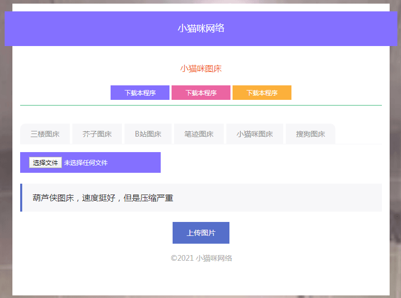This screenshot has width=401, height=298.
Task: Switch to the 三楼图床 tab
Action: (45, 134)
